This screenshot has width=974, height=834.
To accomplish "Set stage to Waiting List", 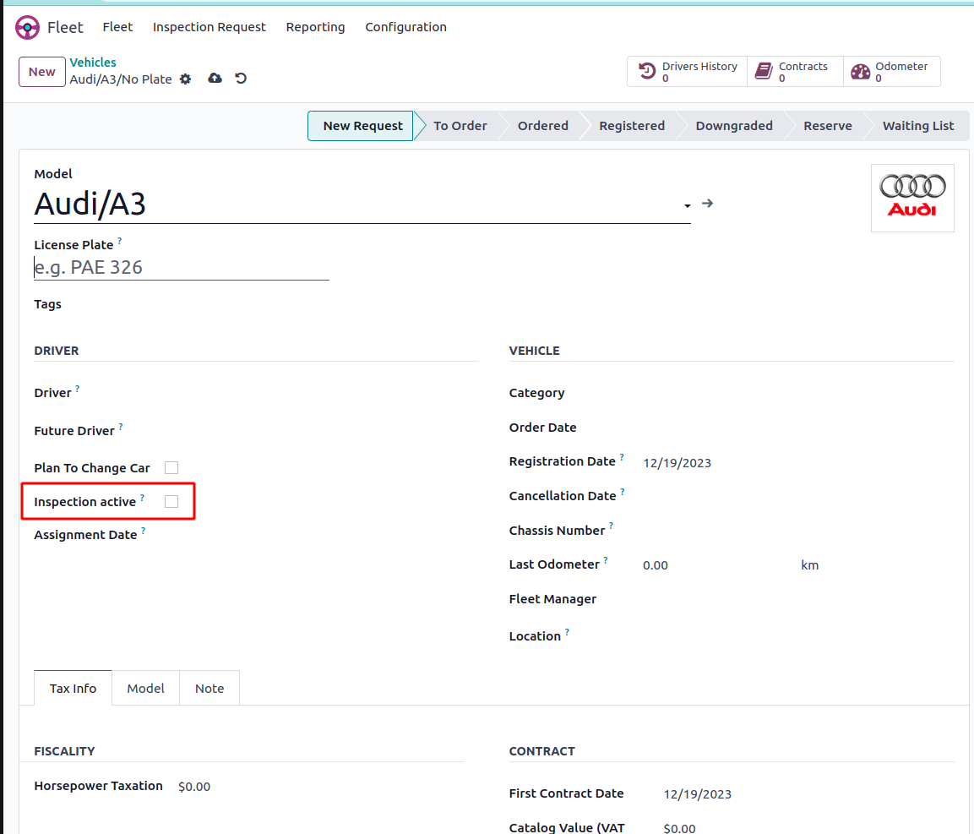I will pyautogui.click(x=918, y=126).
